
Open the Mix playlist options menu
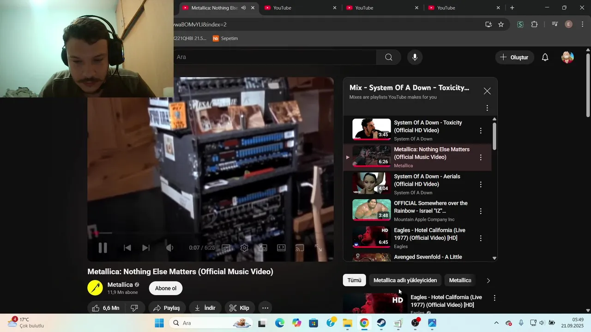point(487,108)
